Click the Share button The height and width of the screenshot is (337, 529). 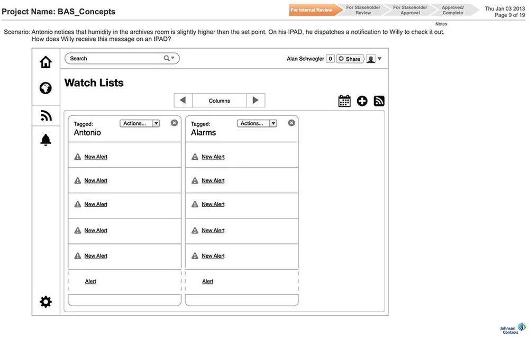coord(350,59)
